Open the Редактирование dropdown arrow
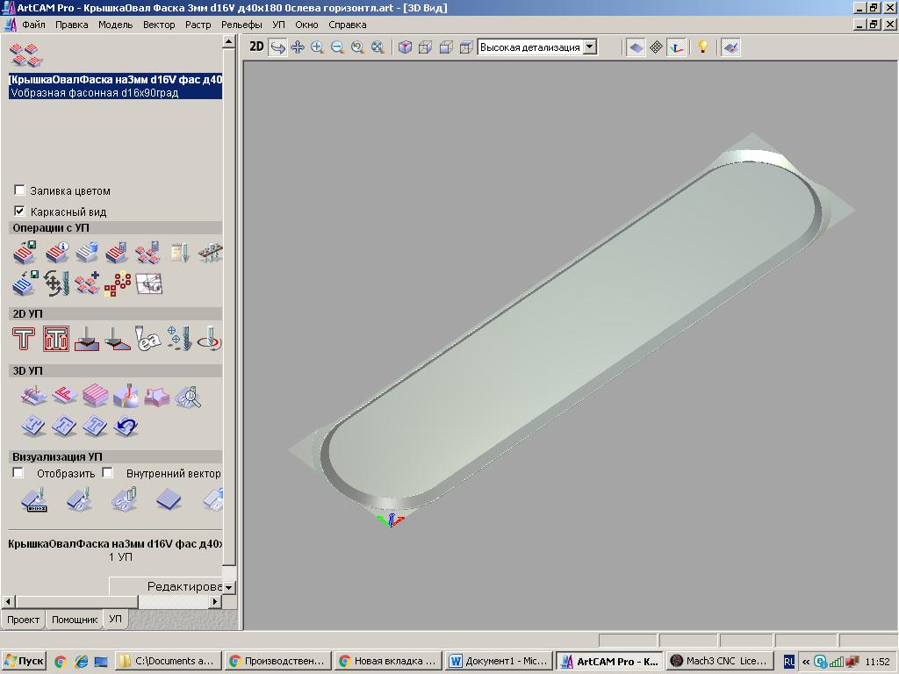899x674 pixels. click(x=228, y=587)
